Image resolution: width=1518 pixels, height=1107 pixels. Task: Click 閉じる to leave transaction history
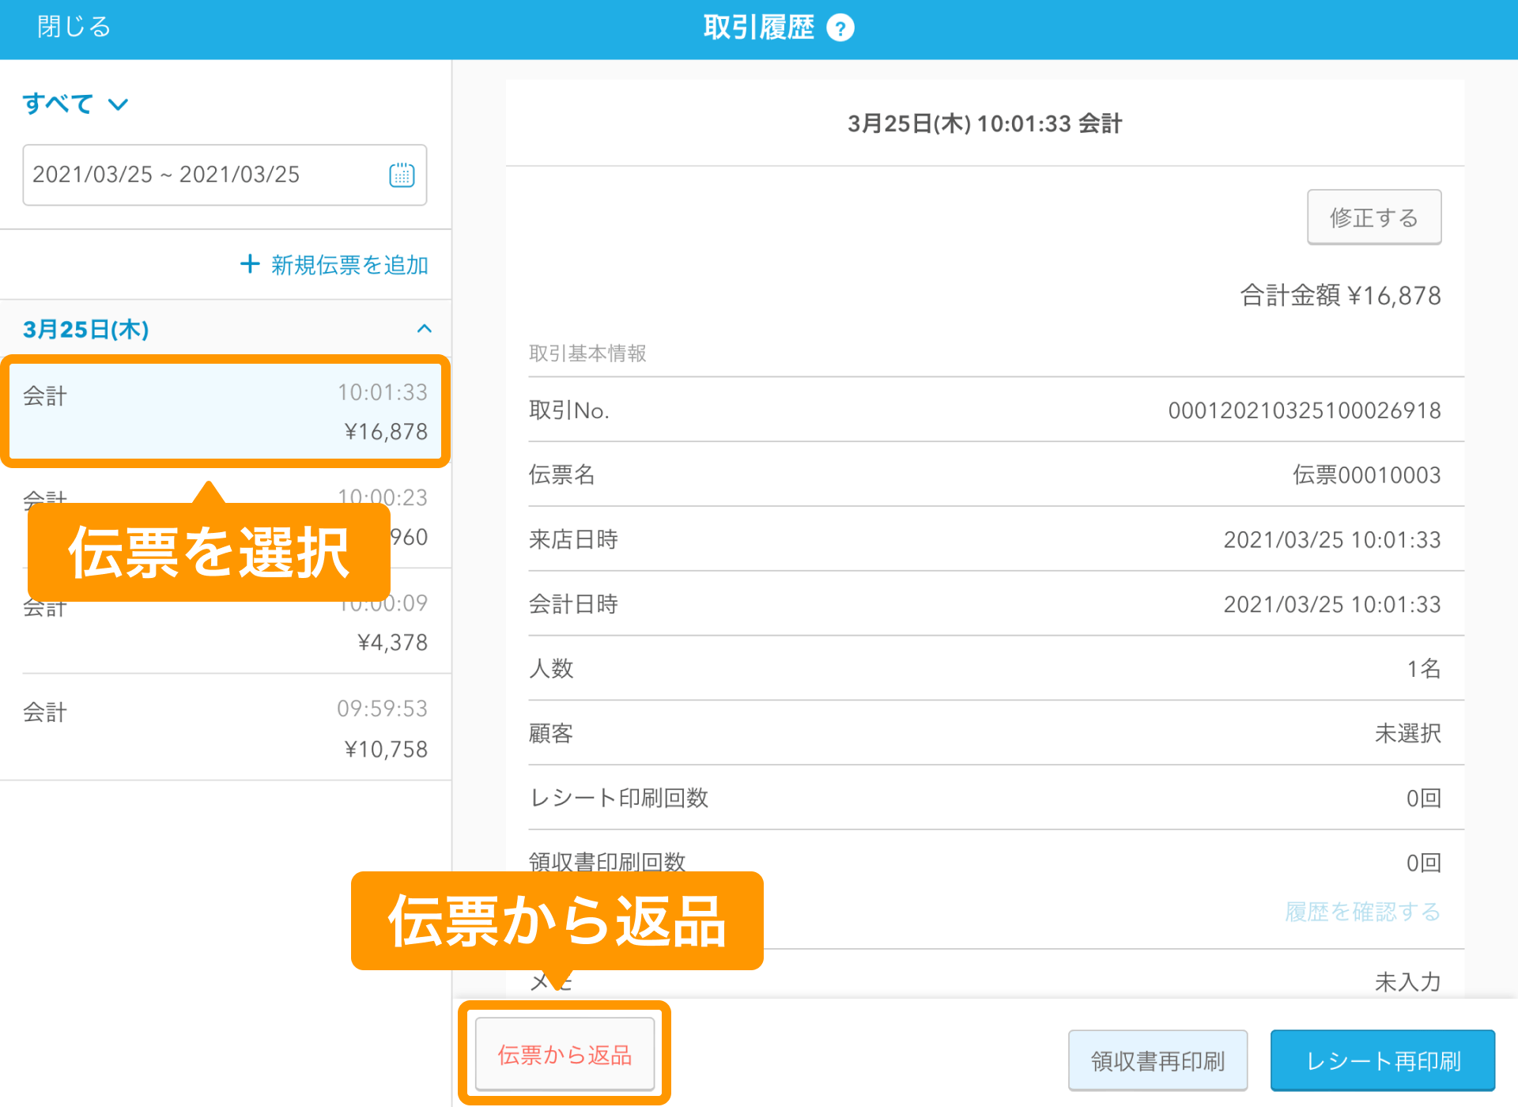tap(73, 27)
